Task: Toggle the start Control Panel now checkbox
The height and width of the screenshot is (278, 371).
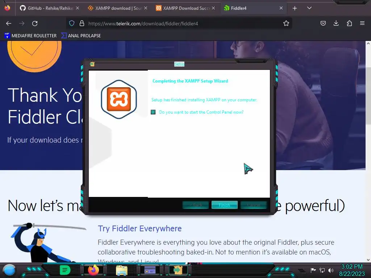Action: (x=153, y=112)
